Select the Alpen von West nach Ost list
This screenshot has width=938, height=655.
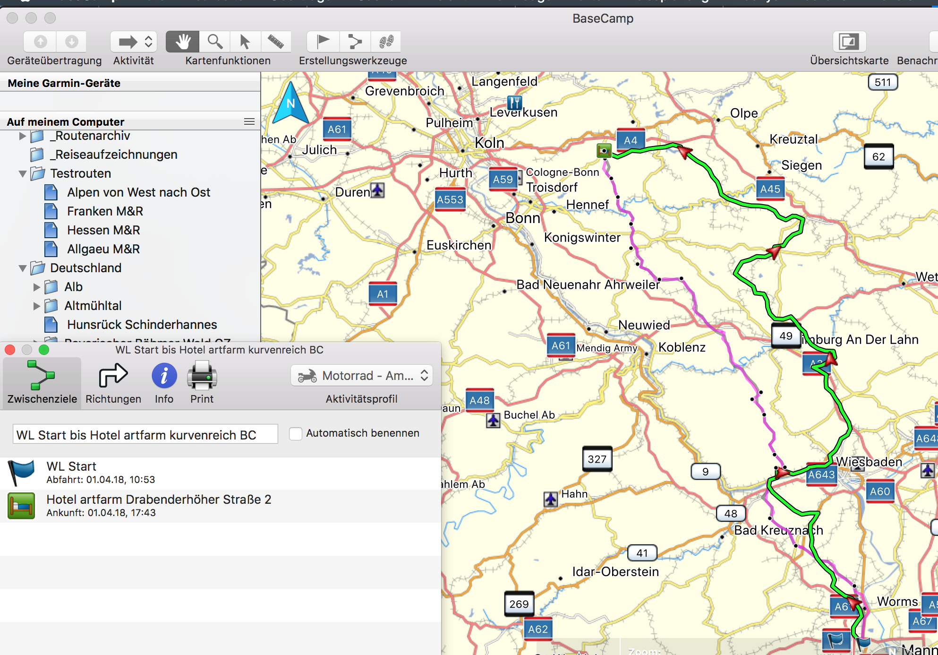(x=138, y=192)
